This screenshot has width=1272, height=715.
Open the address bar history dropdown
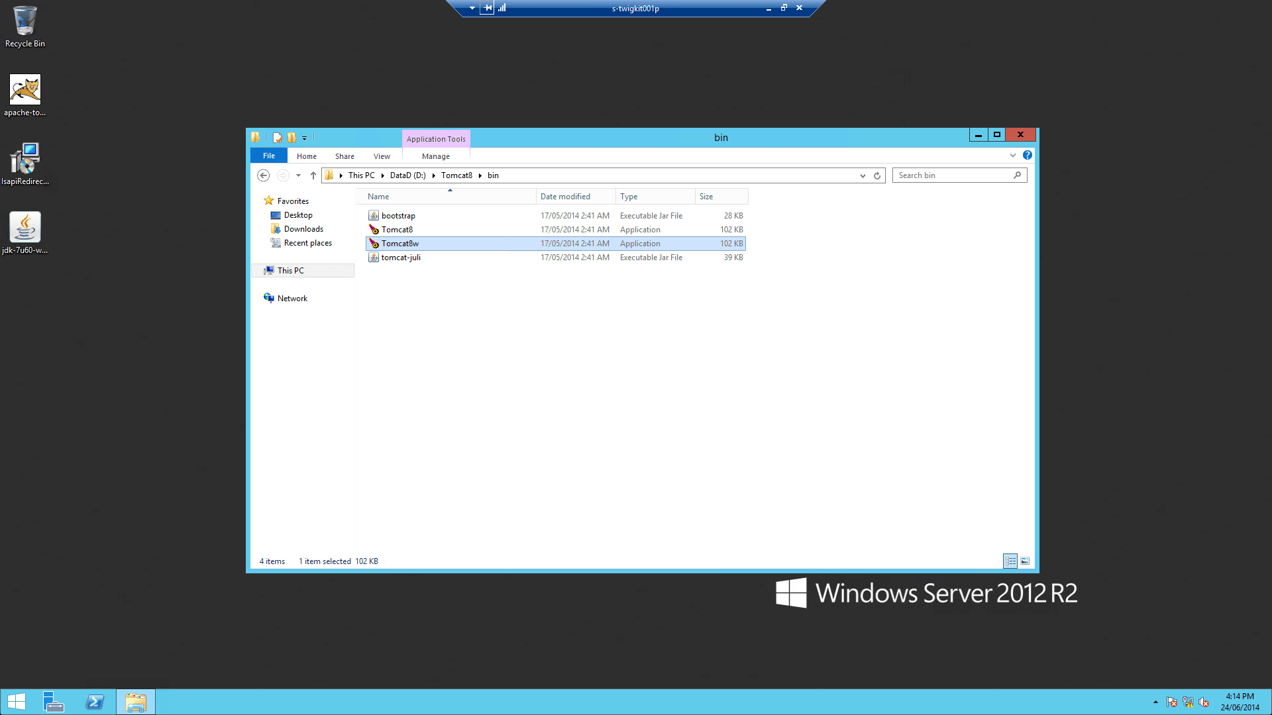point(863,175)
